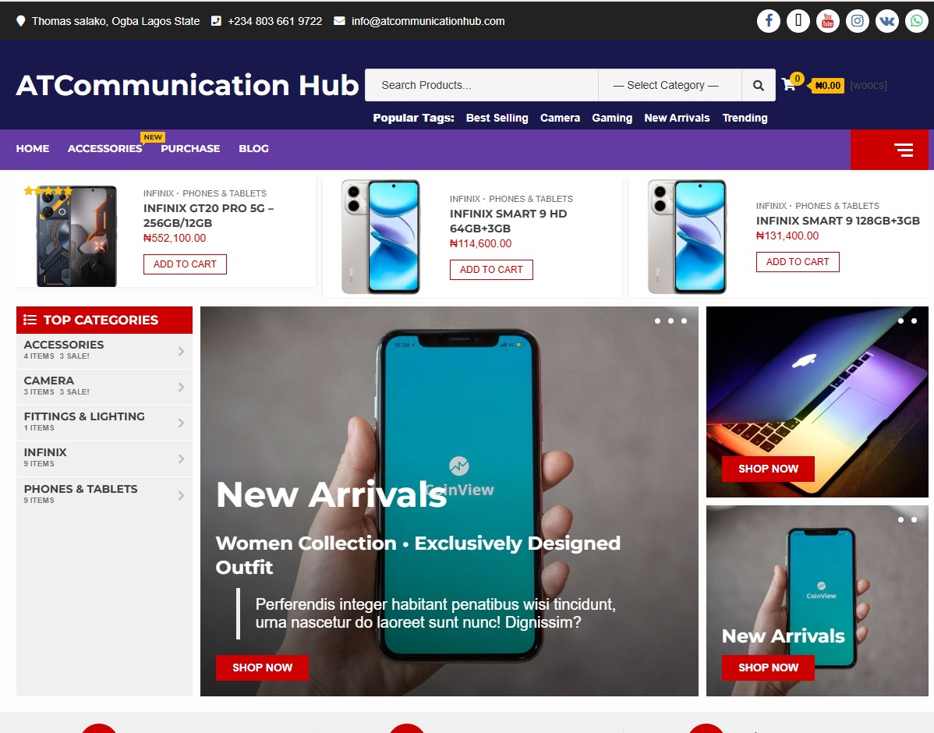934x733 pixels.
Task: Click the Gaming popular tag link
Action: [x=612, y=118]
